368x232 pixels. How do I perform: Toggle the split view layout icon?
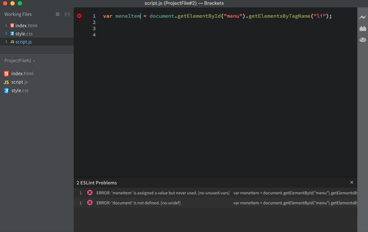(x=67, y=14)
